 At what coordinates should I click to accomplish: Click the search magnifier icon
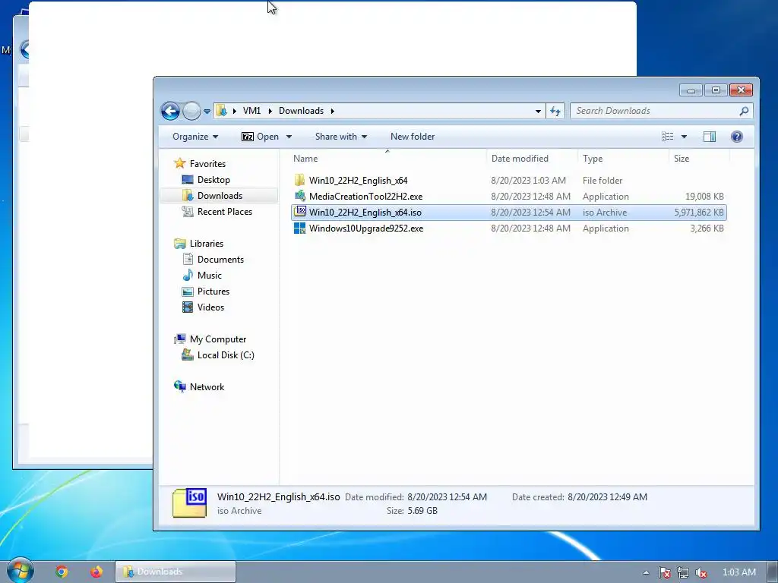point(744,111)
